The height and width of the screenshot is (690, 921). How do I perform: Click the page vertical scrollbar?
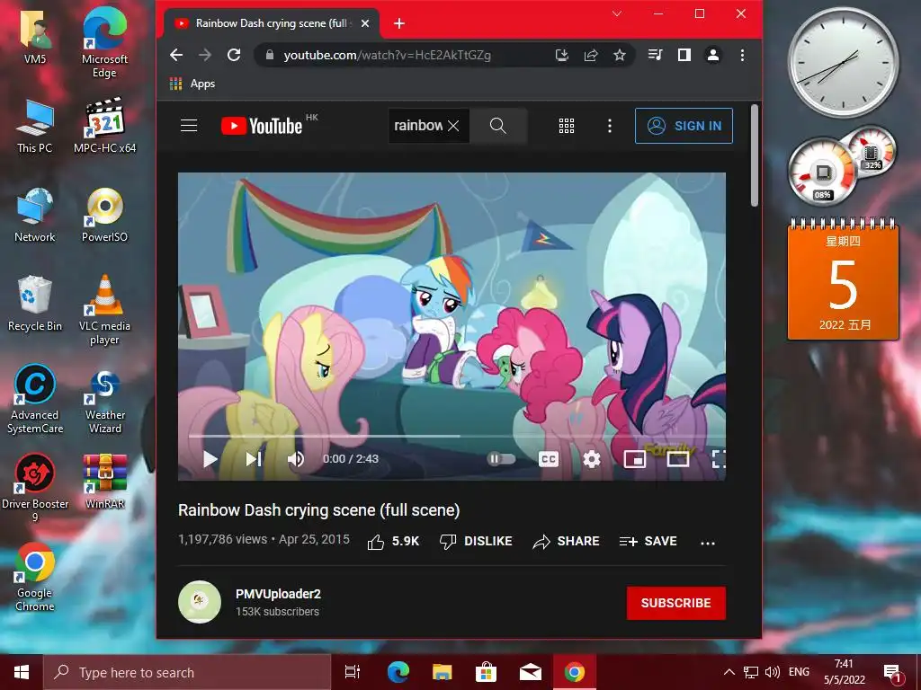click(x=755, y=155)
